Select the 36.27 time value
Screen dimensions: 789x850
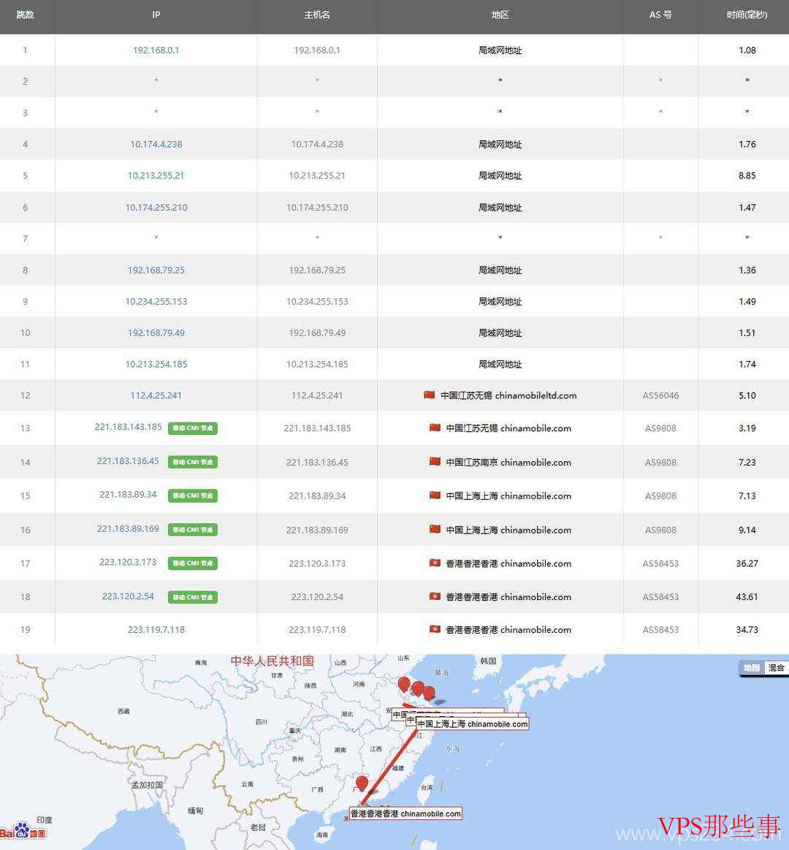747,563
